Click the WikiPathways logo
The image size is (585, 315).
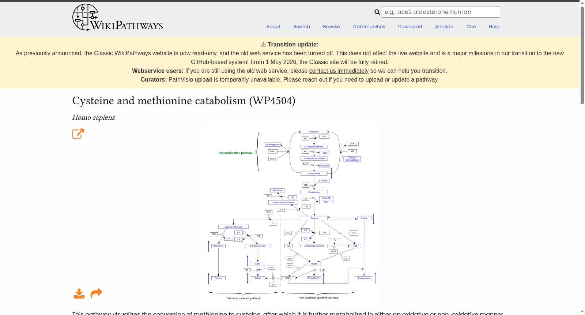(x=118, y=18)
